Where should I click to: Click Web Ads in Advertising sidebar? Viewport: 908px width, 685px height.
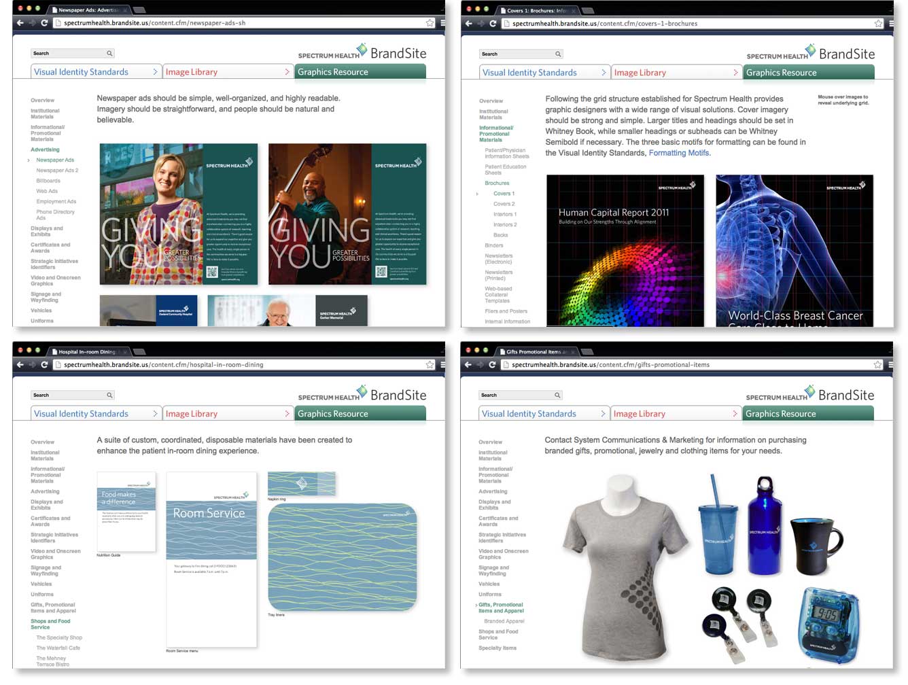(47, 191)
